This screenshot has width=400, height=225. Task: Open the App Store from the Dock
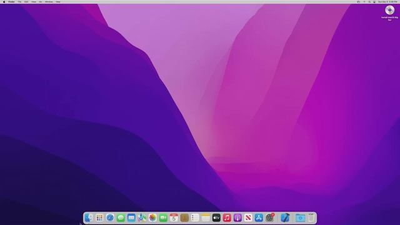[x=259, y=218]
